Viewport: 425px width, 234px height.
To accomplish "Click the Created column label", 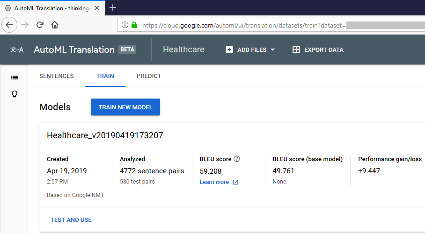I will [x=58, y=159].
